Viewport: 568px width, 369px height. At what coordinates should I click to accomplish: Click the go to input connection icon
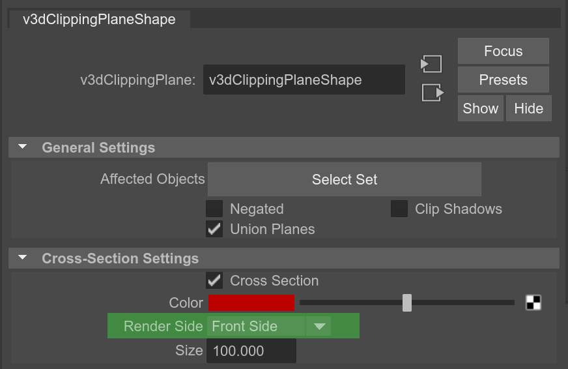pyautogui.click(x=431, y=64)
